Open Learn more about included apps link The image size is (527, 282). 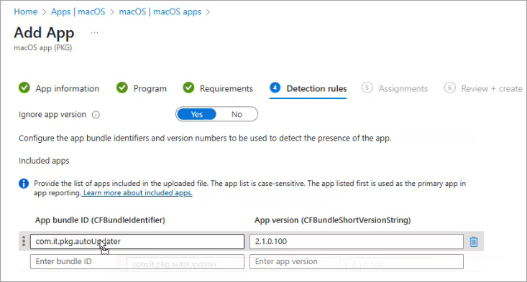[x=138, y=193]
